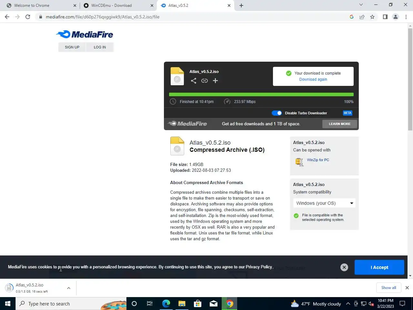Open Task View on the taskbar

point(150,304)
